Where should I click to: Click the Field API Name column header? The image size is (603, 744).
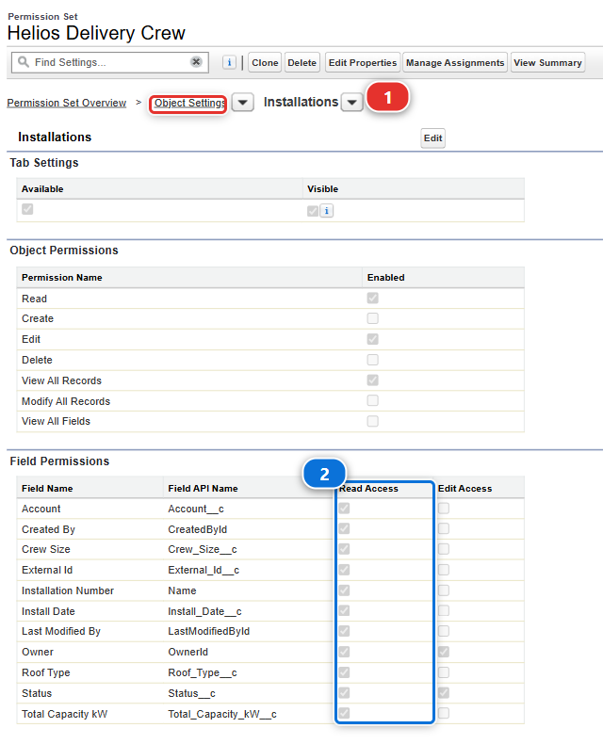click(203, 488)
